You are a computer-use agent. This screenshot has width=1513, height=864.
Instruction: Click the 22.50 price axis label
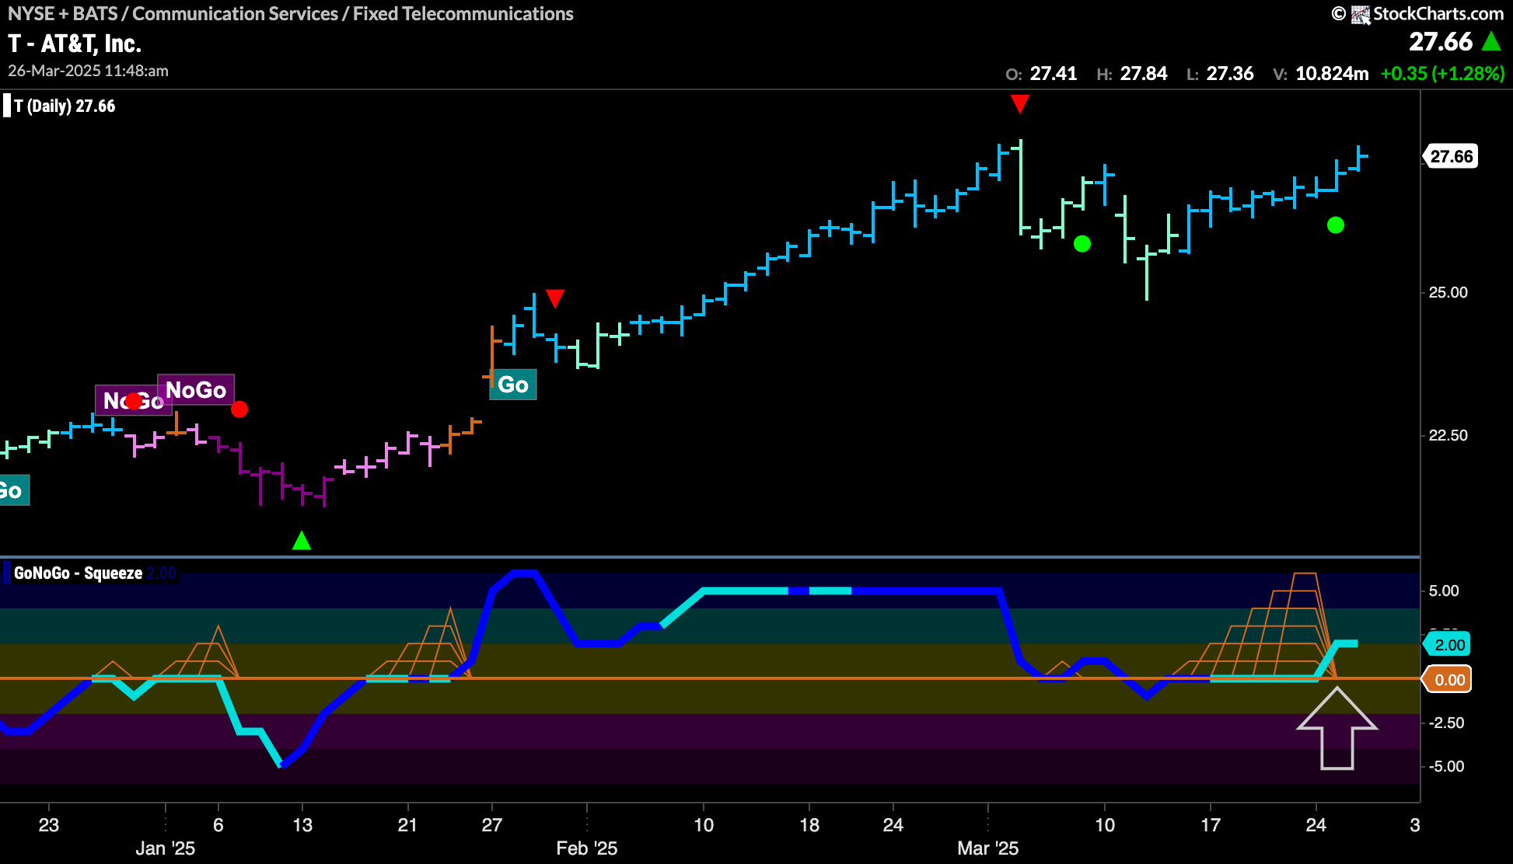coord(1448,436)
